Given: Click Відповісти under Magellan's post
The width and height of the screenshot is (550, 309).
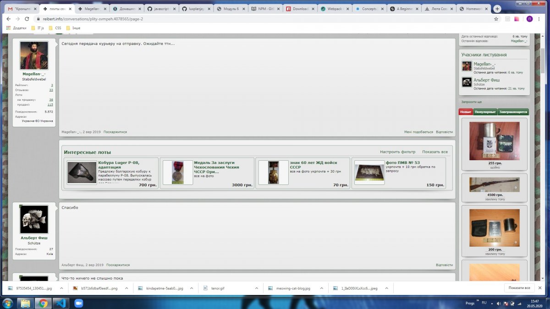Looking at the screenshot, I should pos(444,132).
